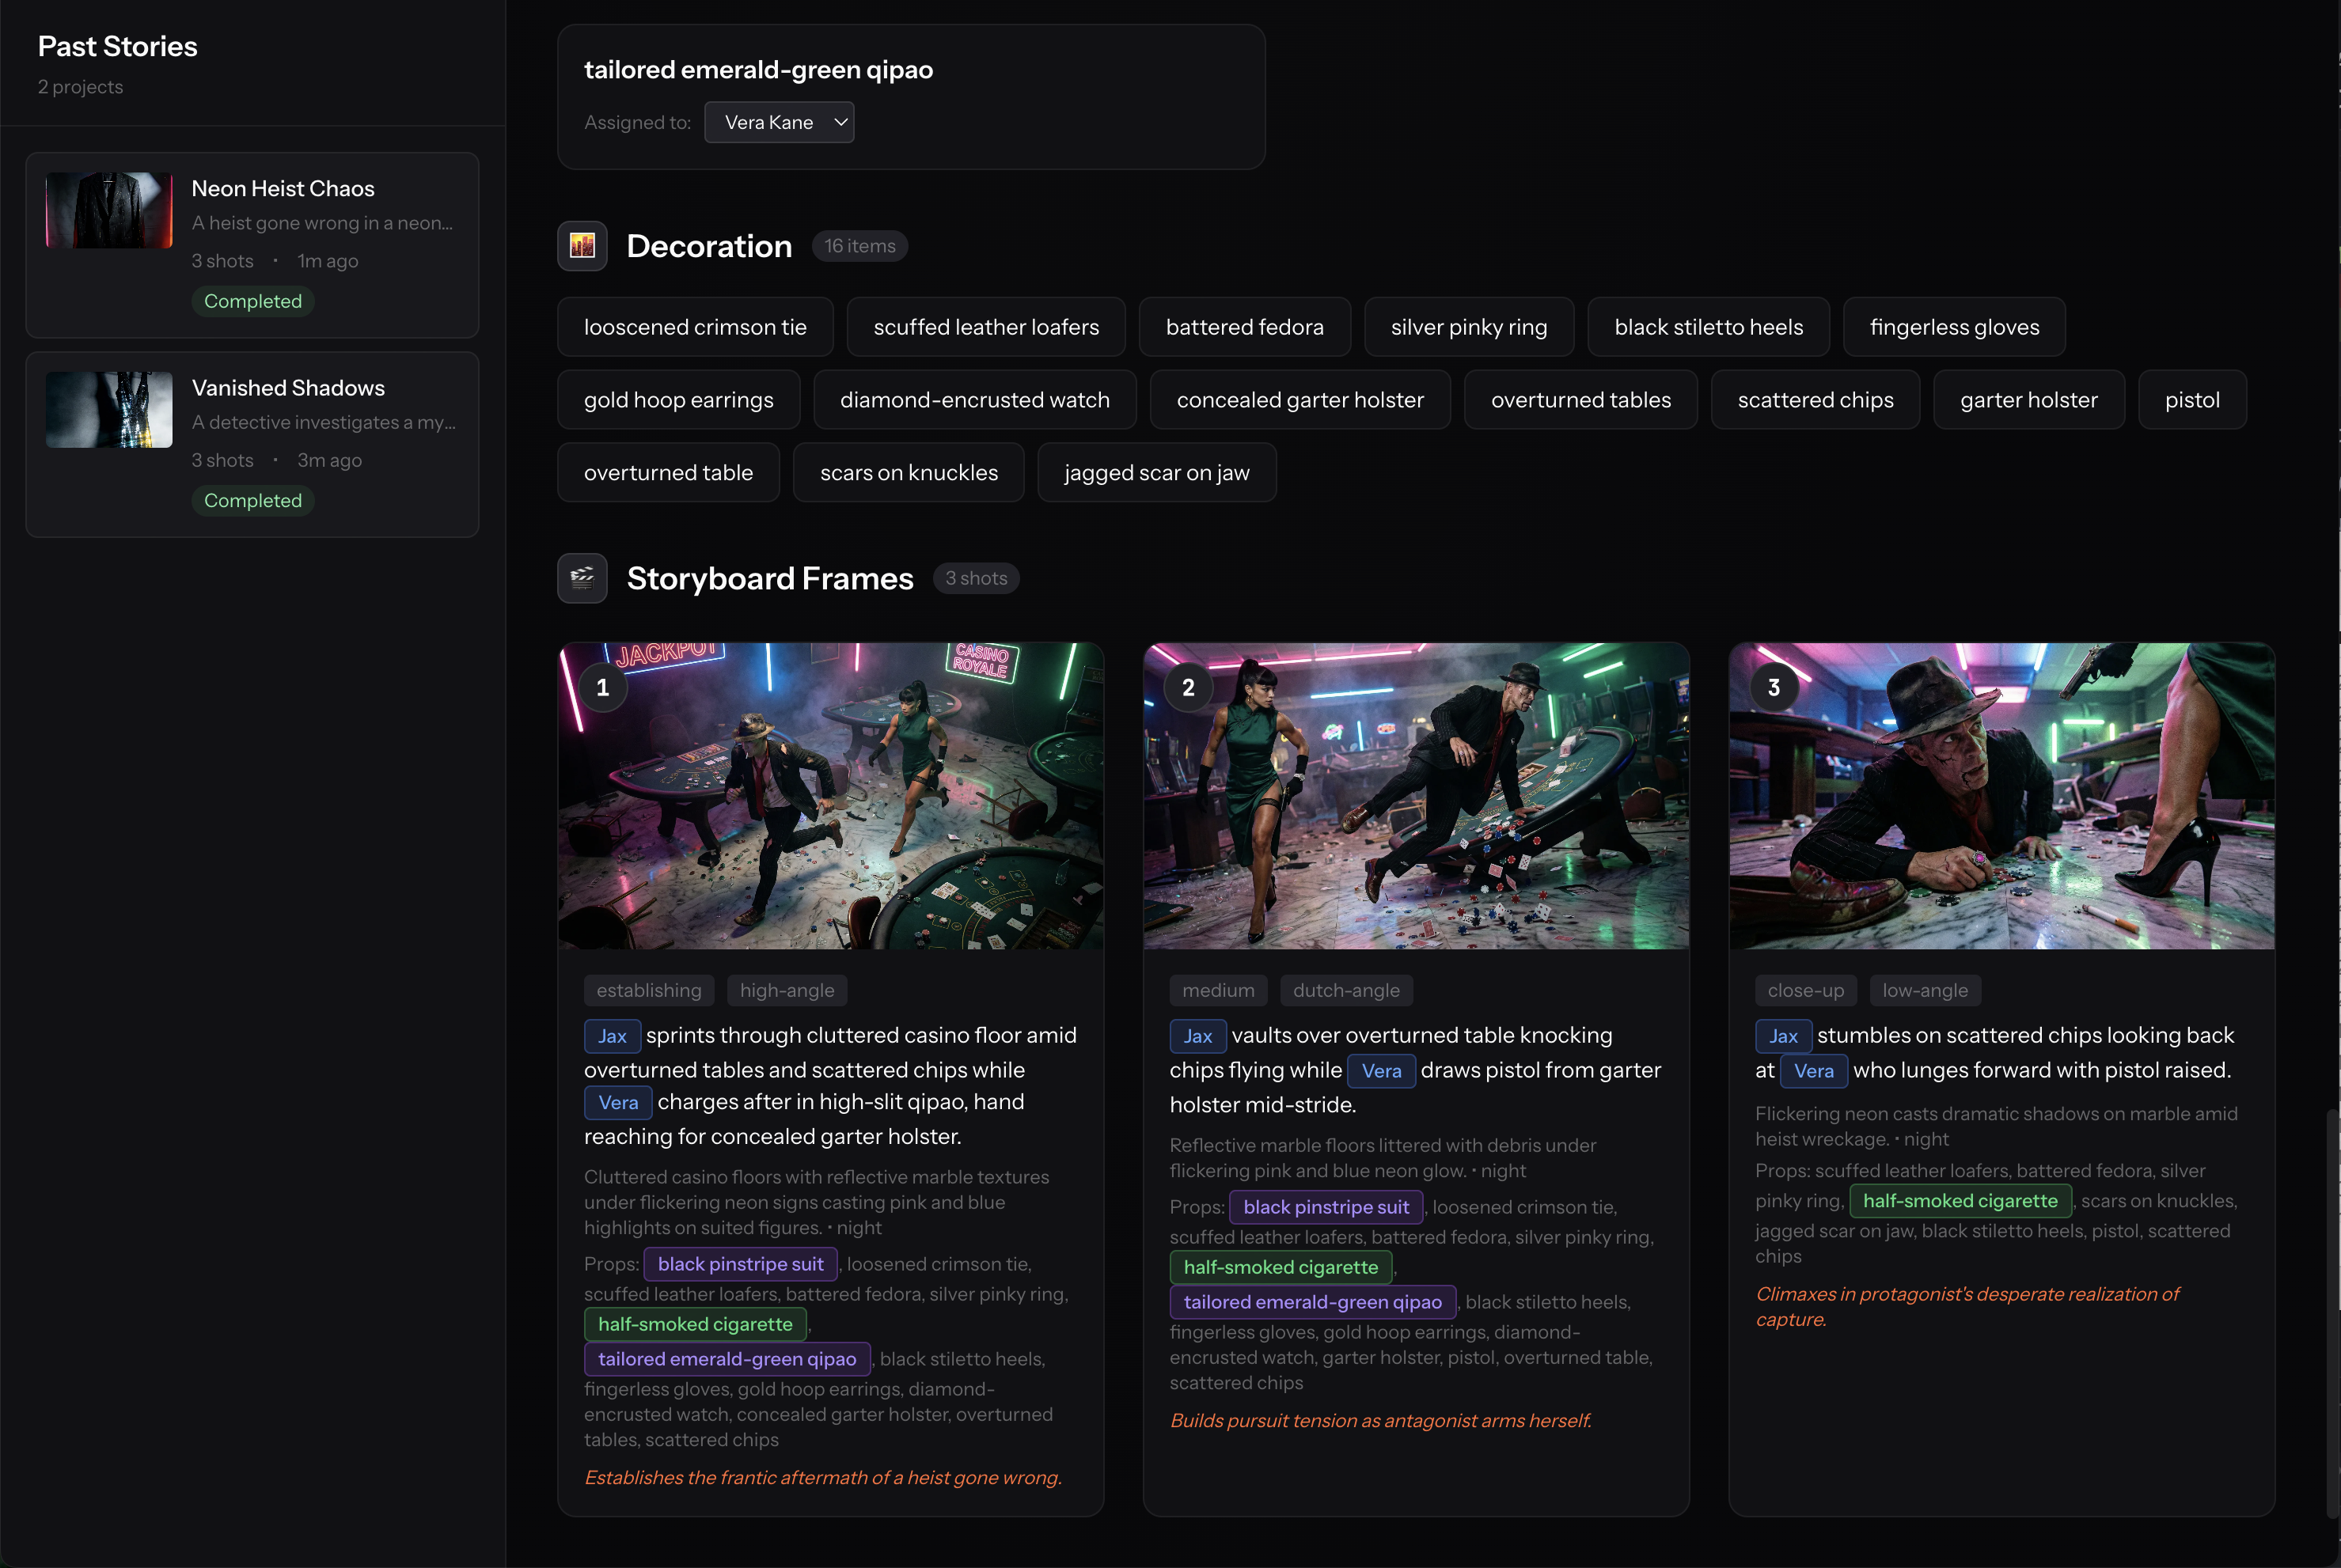Image resolution: width=2341 pixels, height=1568 pixels.
Task: Click the Storyboard Frames clapperboard icon
Action: [x=582, y=578]
